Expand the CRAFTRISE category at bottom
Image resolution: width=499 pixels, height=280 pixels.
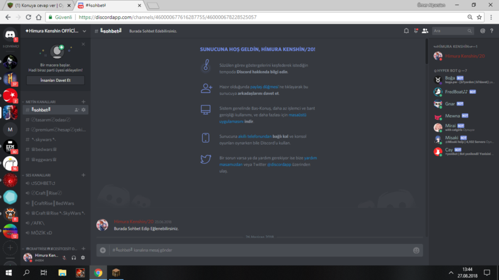click(x=51, y=249)
